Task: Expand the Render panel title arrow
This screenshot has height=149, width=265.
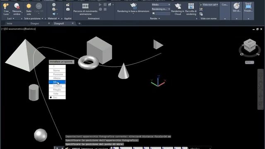Action: click(159, 19)
